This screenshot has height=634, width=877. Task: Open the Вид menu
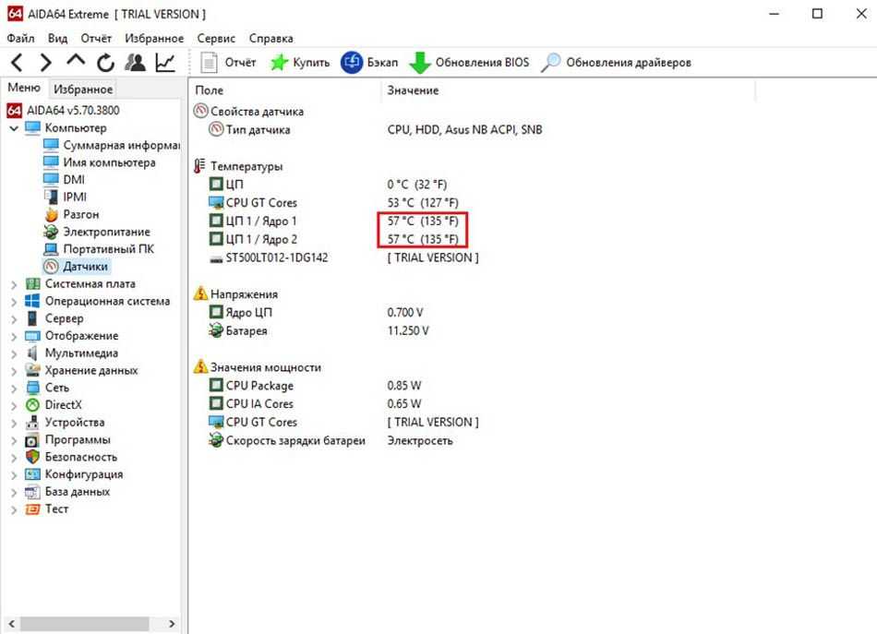click(x=57, y=38)
